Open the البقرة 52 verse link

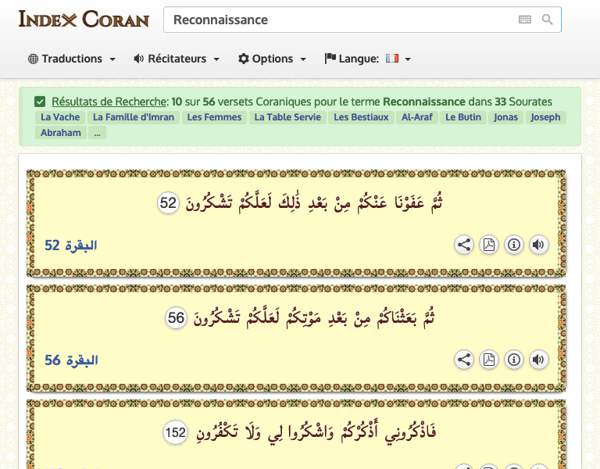(70, 245)
